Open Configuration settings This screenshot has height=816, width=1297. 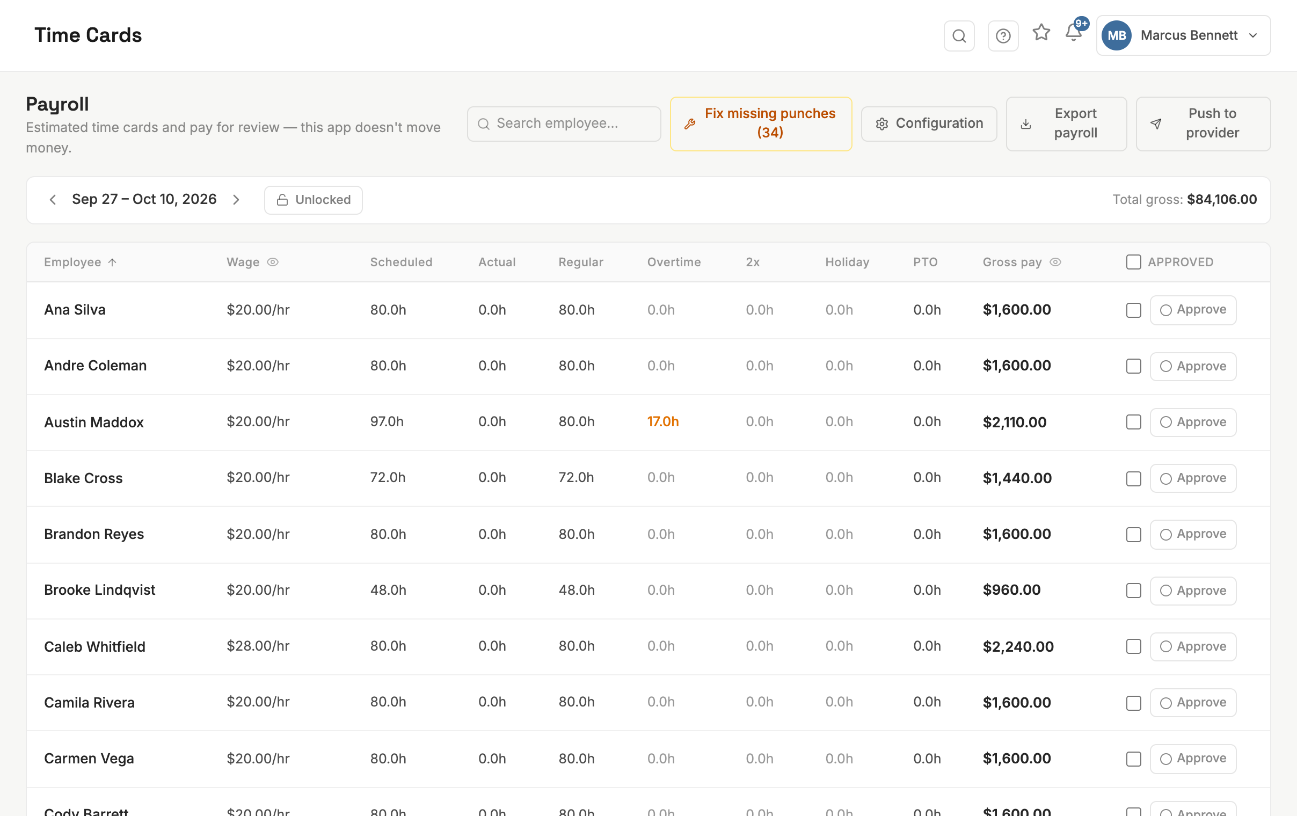929,124
